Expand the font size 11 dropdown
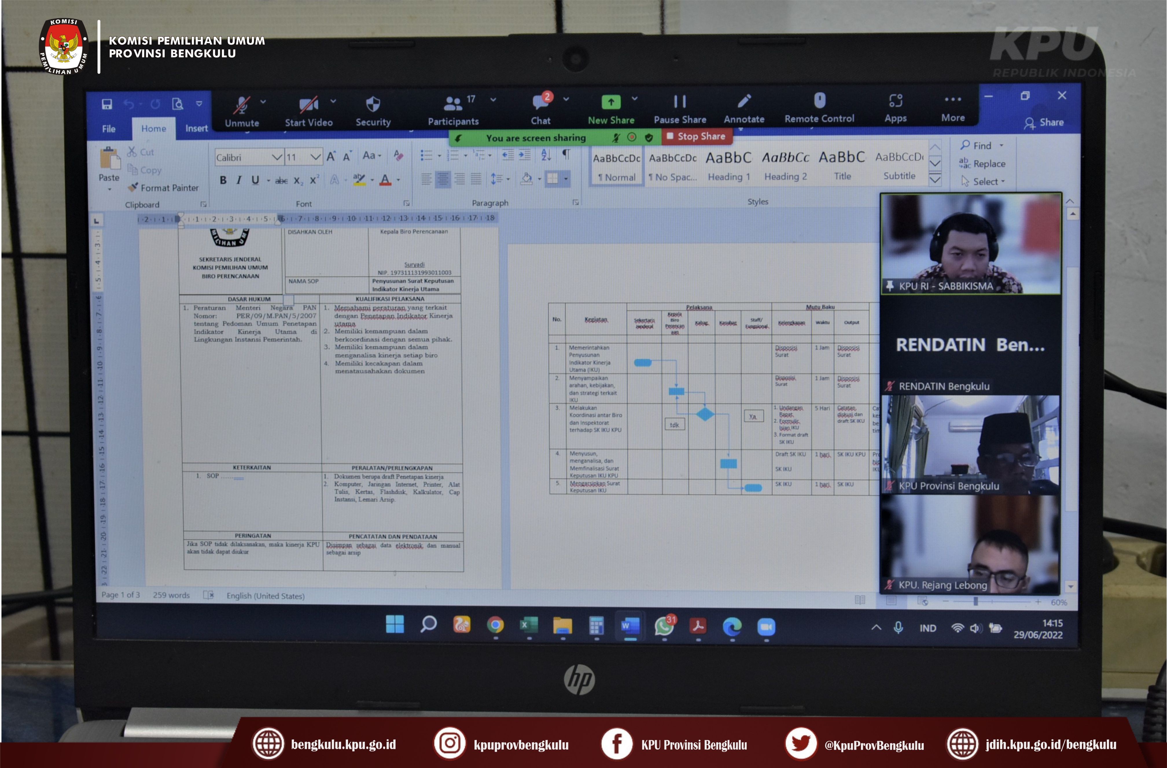 (315, 157)
